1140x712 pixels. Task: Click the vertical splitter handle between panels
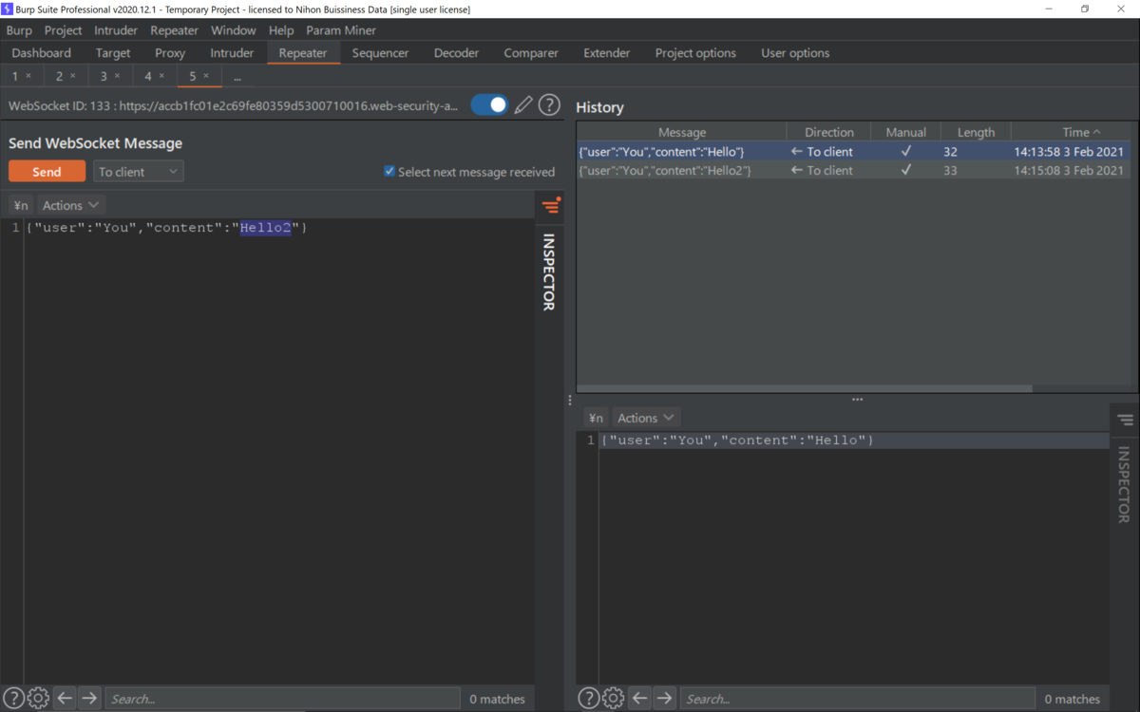[570, 400]
